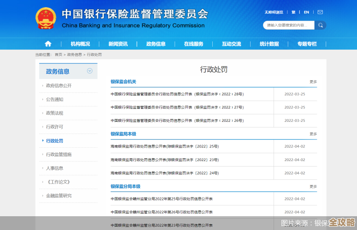Open 无障碍浏览 accessibility mode
Screen dimensions: 357x230
pos(274,12)
